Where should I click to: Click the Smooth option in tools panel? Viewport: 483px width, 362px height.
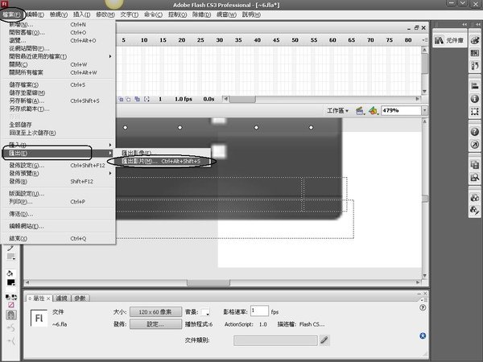[x=11, y=328]
